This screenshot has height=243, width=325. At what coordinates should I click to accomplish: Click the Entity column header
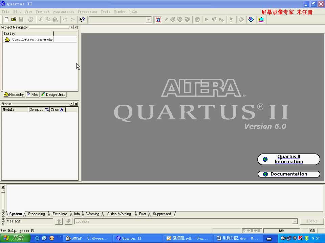coord(28,33)
